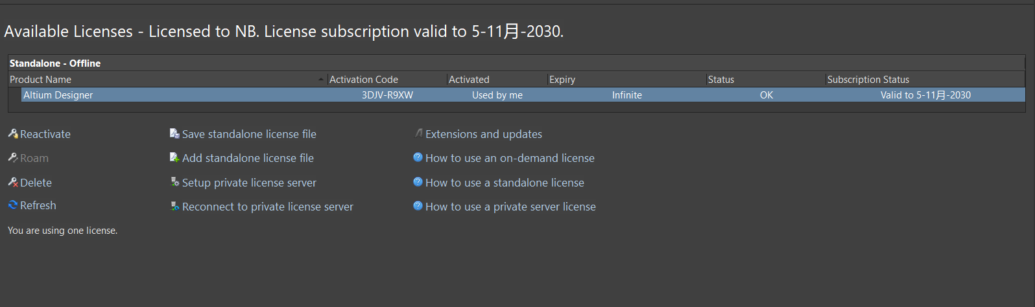Click the Roam link
The height and width of the screenshot is (307, 1035).
[34, 158]
